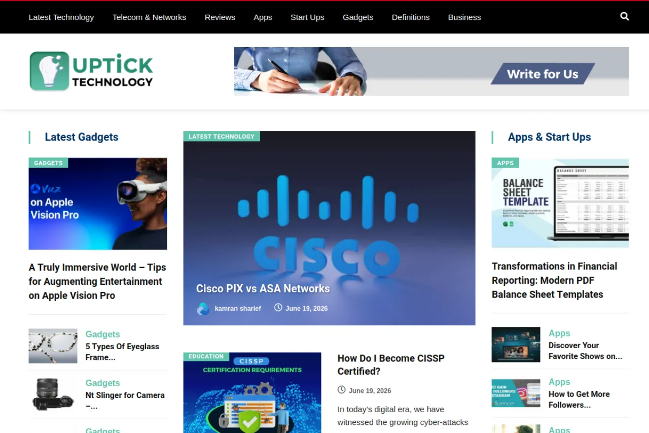Click Apps category above How to Get More
The image size is (649, 433).
point(560,382)
